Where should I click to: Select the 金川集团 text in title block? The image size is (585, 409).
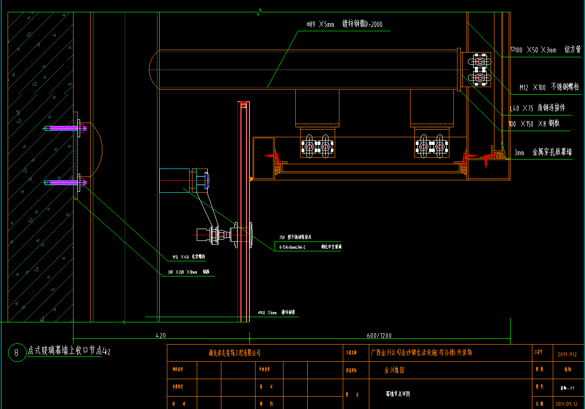click(x=394, y=371)
